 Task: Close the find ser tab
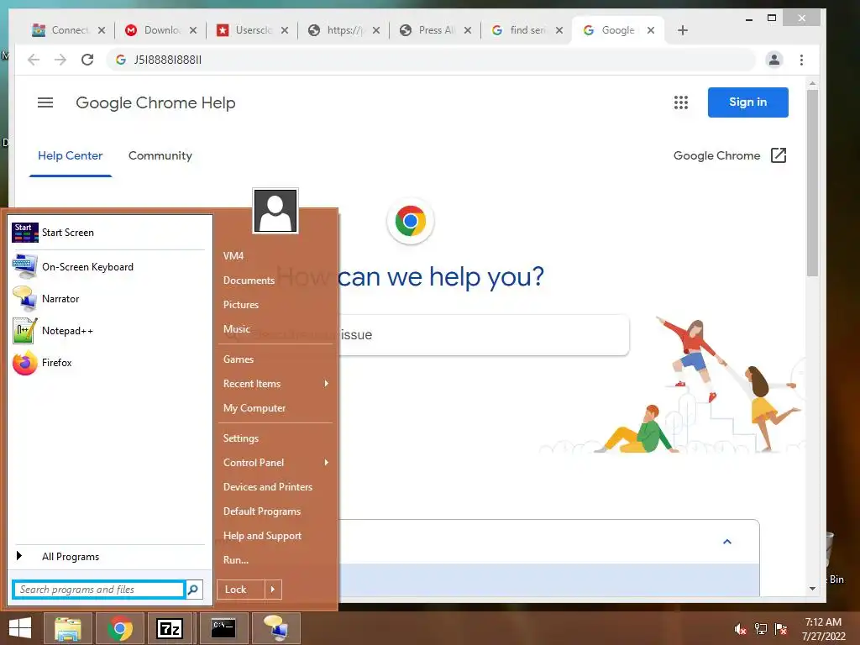tap(558, 30)
